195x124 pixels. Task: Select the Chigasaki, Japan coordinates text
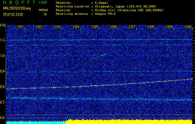point(126,7)
